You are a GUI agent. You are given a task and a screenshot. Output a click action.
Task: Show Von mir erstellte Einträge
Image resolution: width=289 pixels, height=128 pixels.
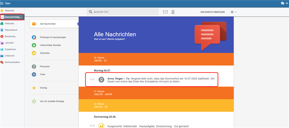pos(52,101)
